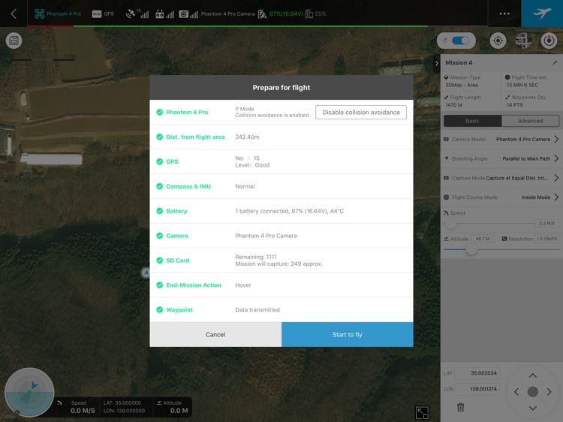Switch the map layer type
Screen dimensions: 563x422
click(x=523, y=41)
